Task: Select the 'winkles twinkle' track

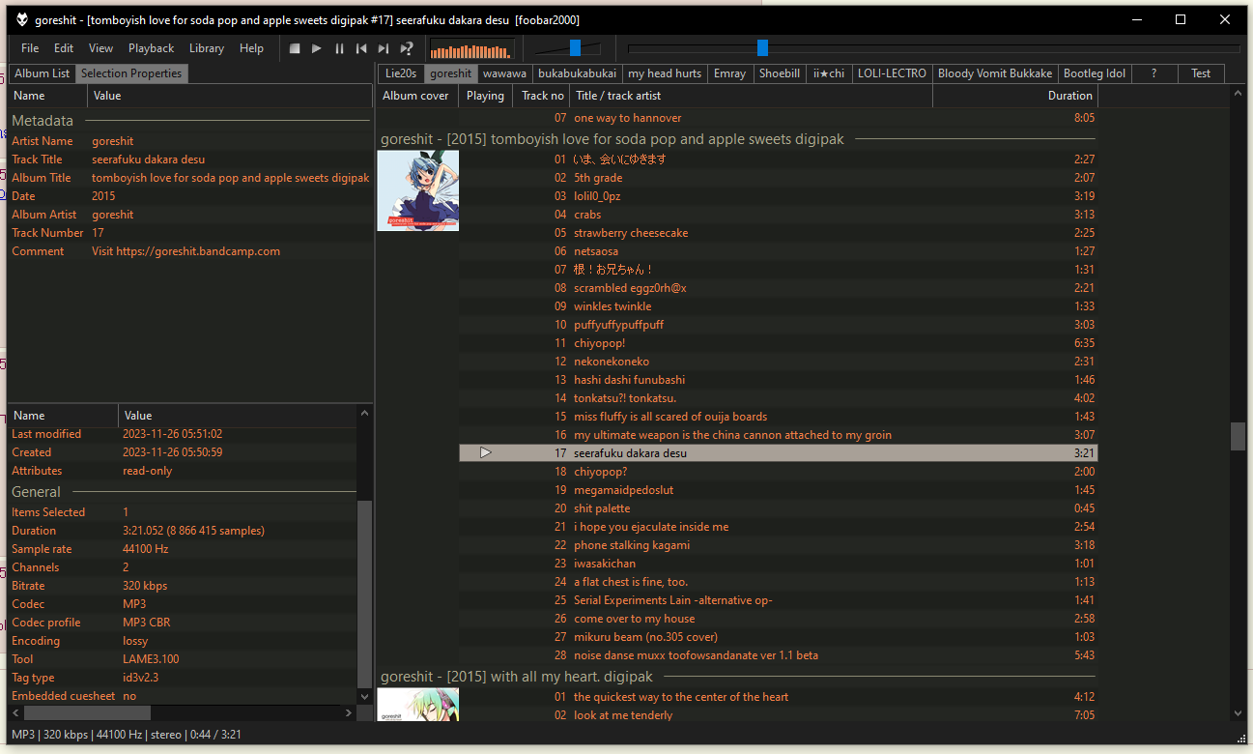Action: [778, 306]
